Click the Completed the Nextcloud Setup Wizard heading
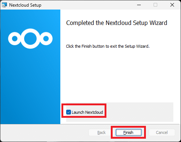The height and width of the screenshot is (142, 181). coord(117,23)
